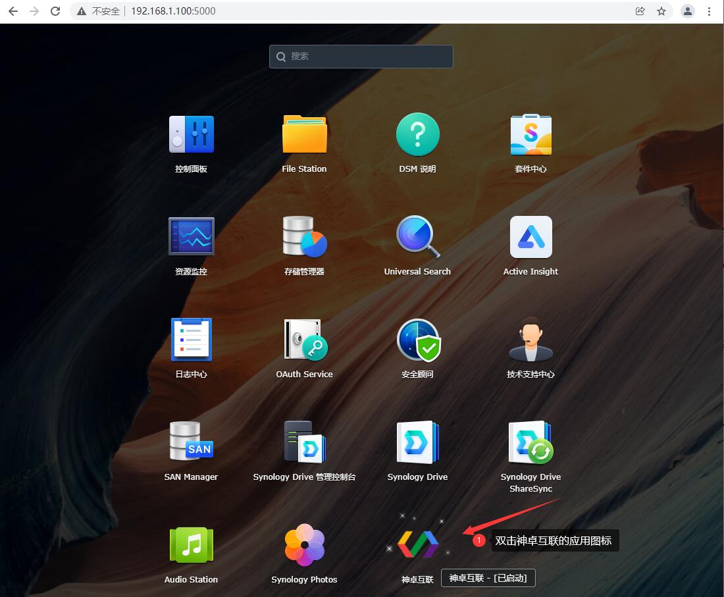
Task: Open the 安全顾问 security advisor
Action: point(419,340)
